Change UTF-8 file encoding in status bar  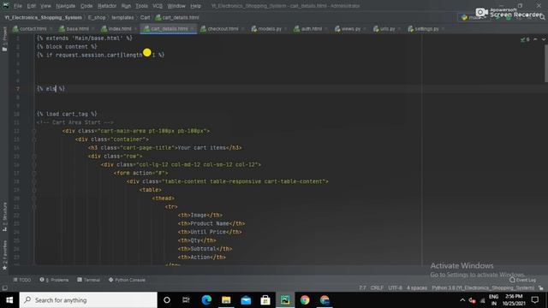396,288
